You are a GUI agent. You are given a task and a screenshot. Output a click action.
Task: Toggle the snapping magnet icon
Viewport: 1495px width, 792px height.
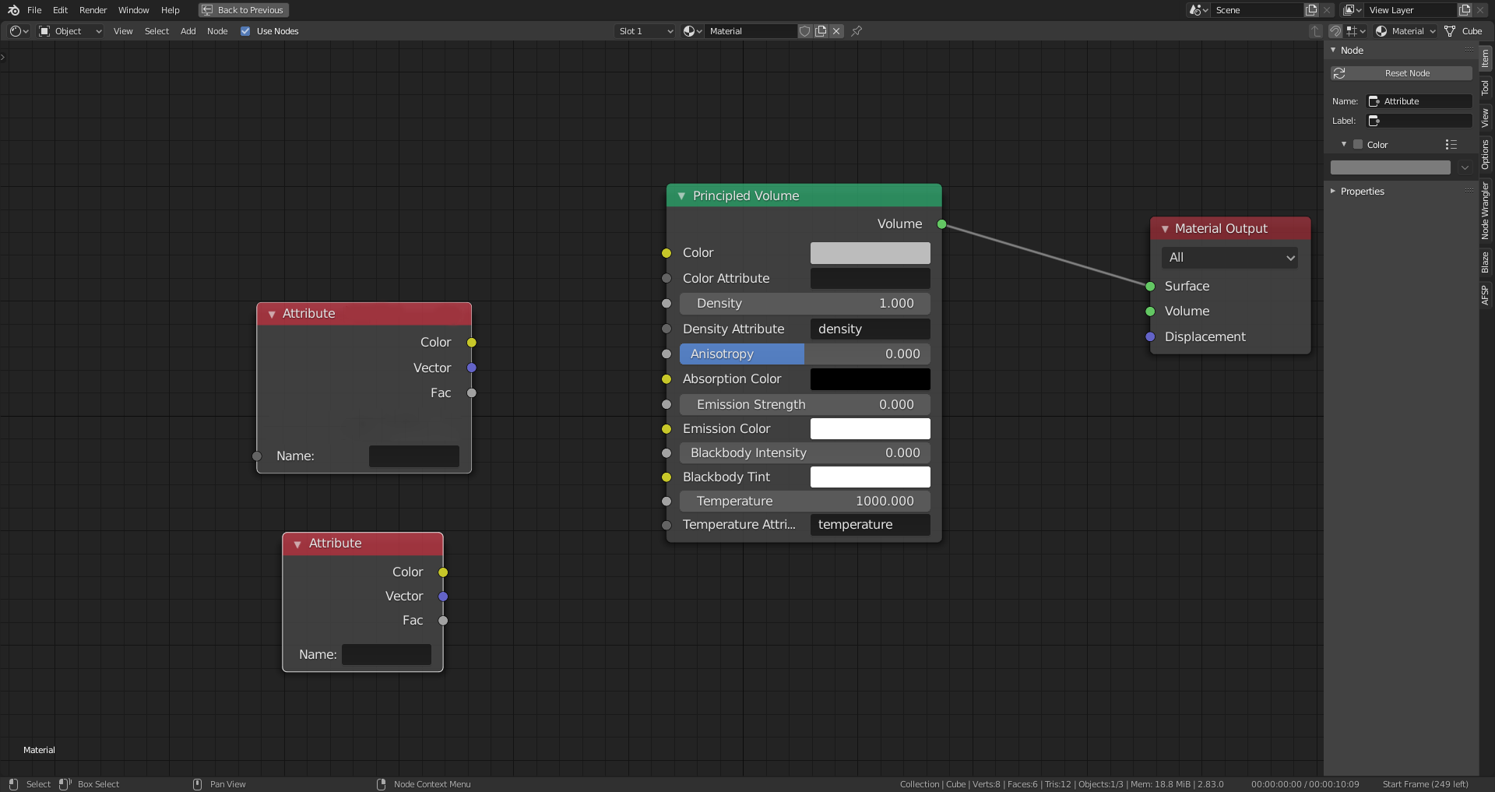tap(1335, 31)
